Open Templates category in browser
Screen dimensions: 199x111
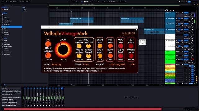coord(6,35)
